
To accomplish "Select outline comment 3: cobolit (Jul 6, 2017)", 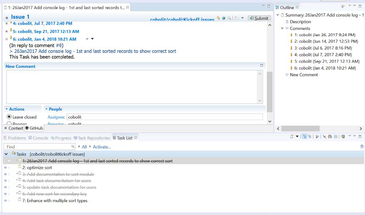I will 323,48.
